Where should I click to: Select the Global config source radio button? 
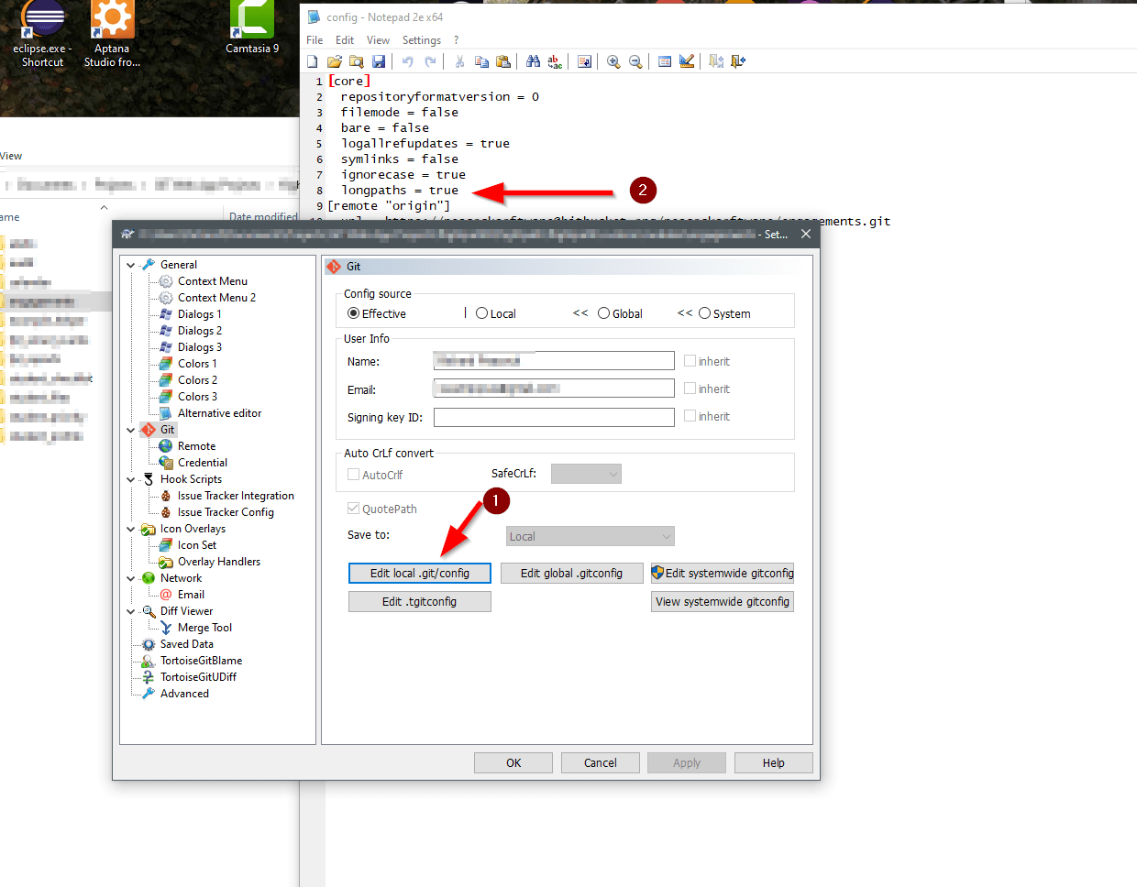click(605, 312)
